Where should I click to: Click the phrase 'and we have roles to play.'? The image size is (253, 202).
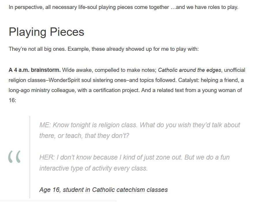coord(207,7)
